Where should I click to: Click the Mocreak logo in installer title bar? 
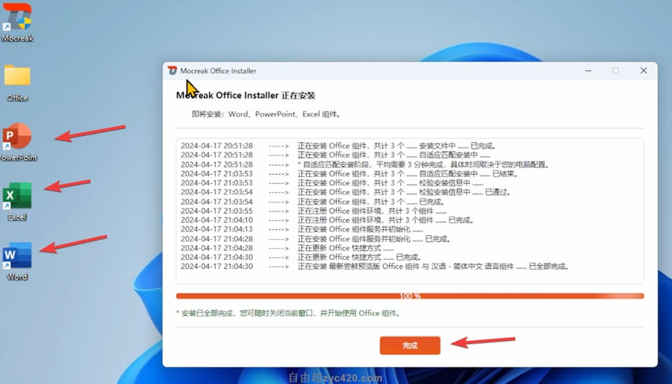pyautogui.click(x=172, y=71)
